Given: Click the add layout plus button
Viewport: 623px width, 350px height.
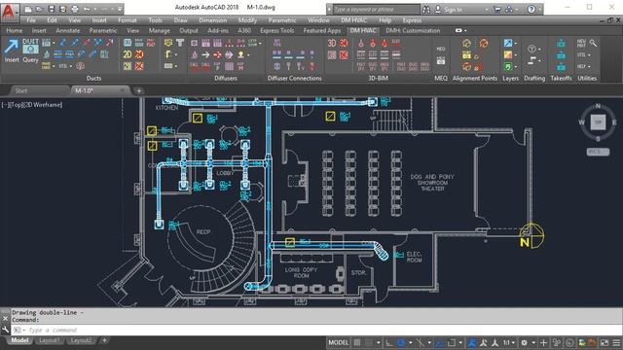Looking at the screenshot, I should tap(104, 340).
